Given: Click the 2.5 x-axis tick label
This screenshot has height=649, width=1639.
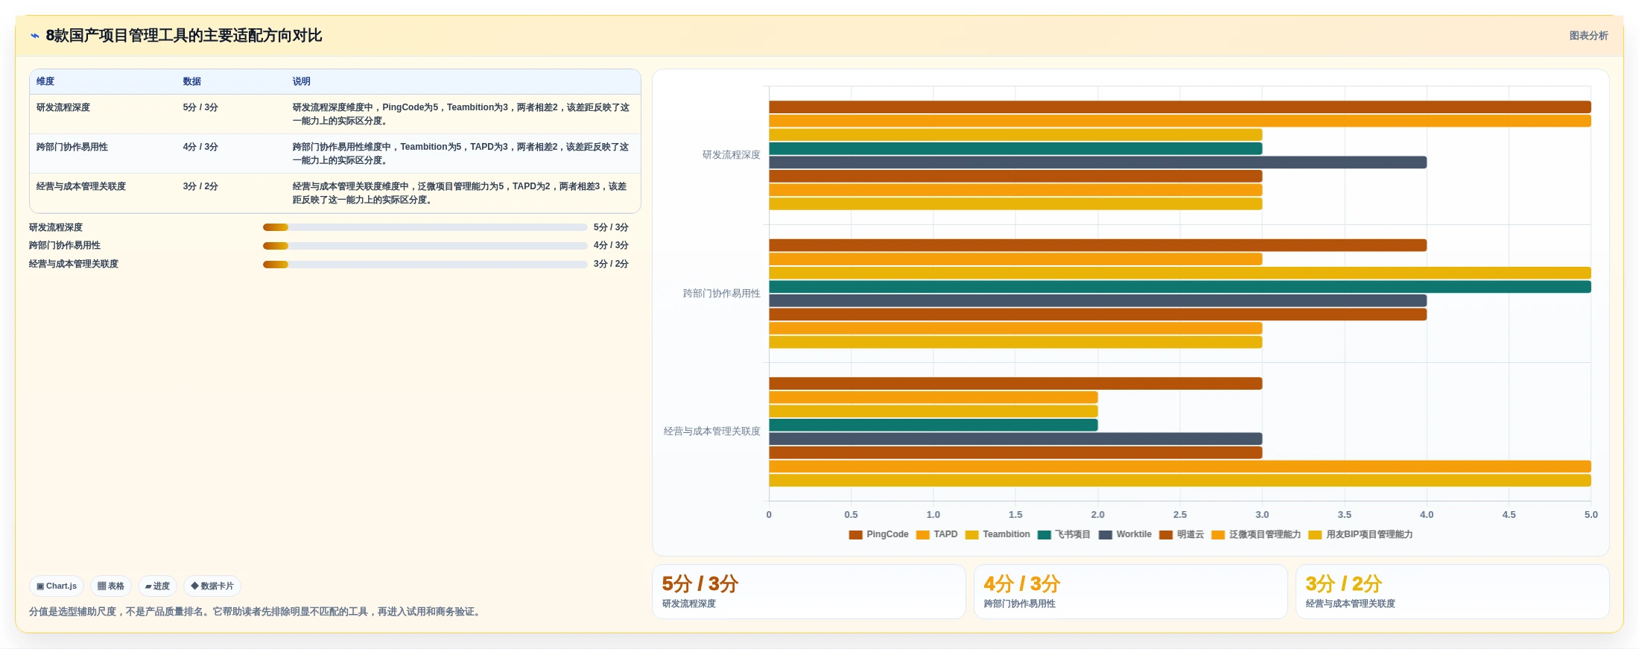Looking at the screenshot, I should [1180, 515].
